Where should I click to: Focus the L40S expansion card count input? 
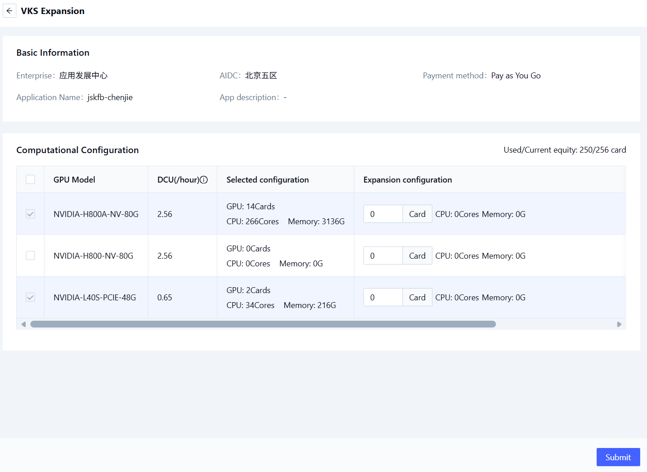point(382,298)
